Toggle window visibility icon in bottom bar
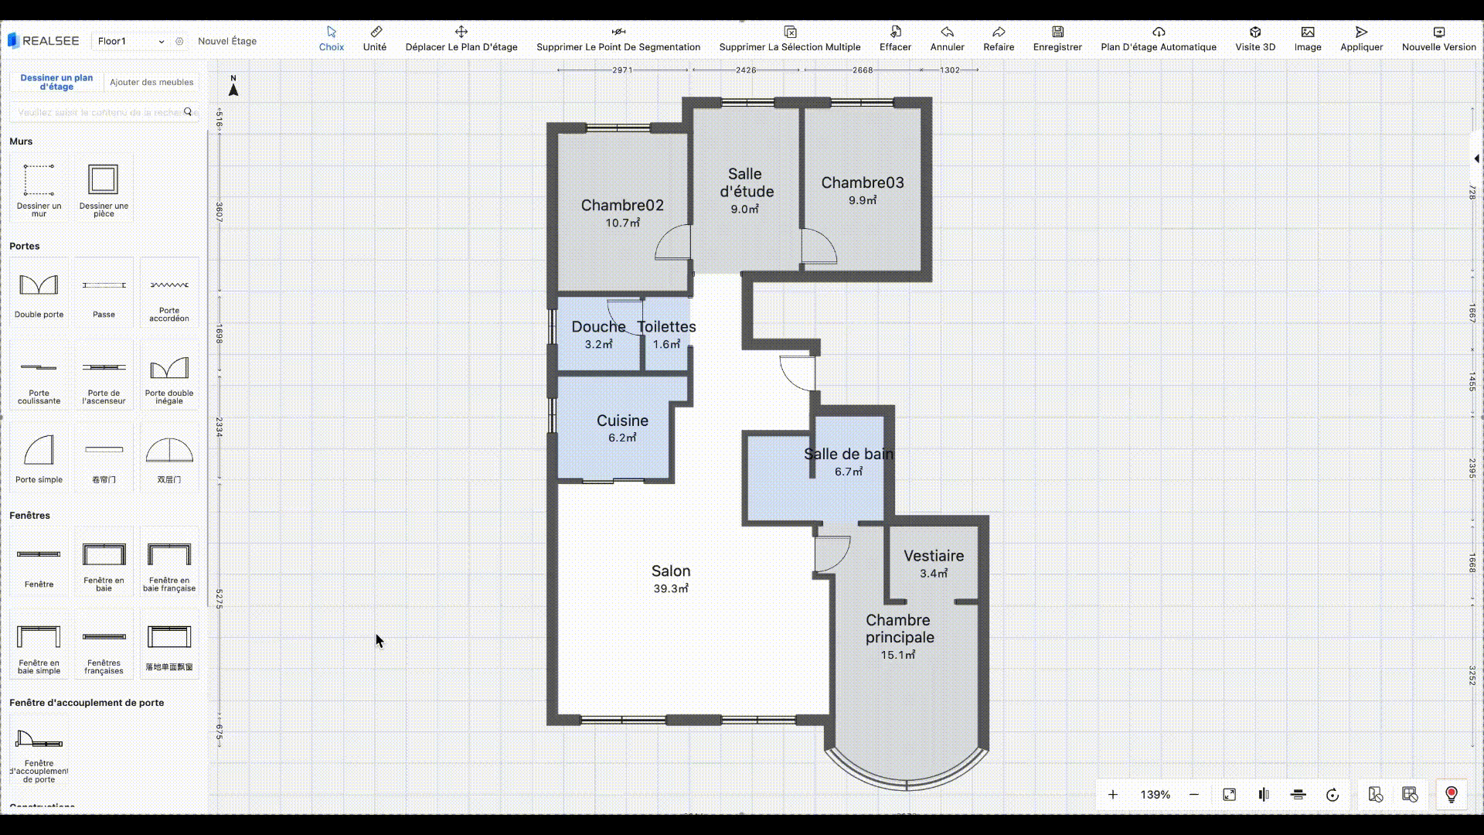This screenshot has height=835, width=1484. point(1409,795)
